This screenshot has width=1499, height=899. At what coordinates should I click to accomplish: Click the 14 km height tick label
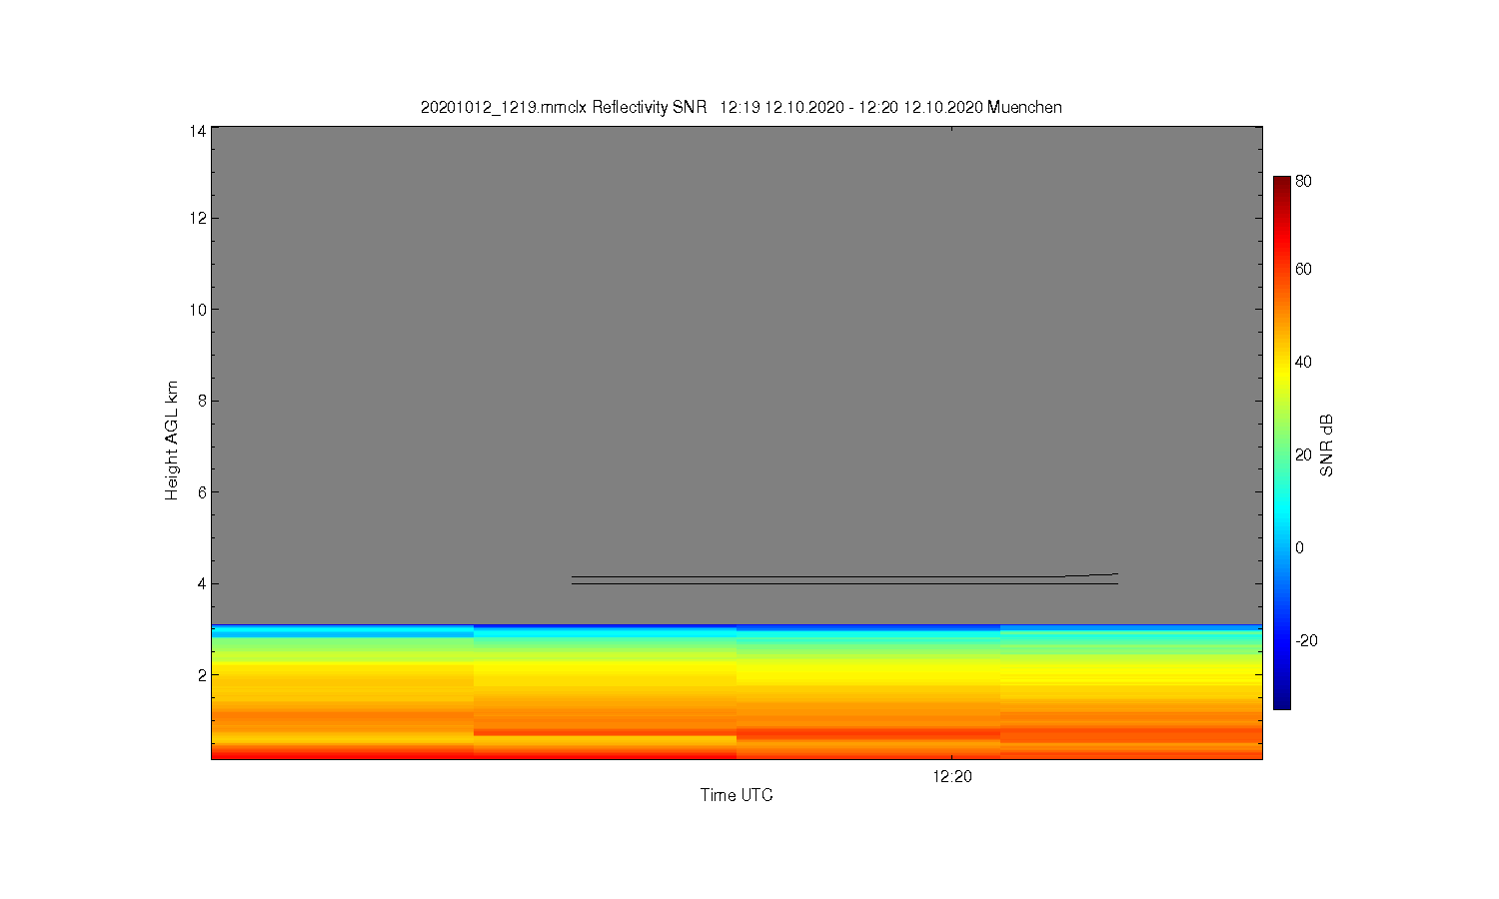tap(198, 131)
